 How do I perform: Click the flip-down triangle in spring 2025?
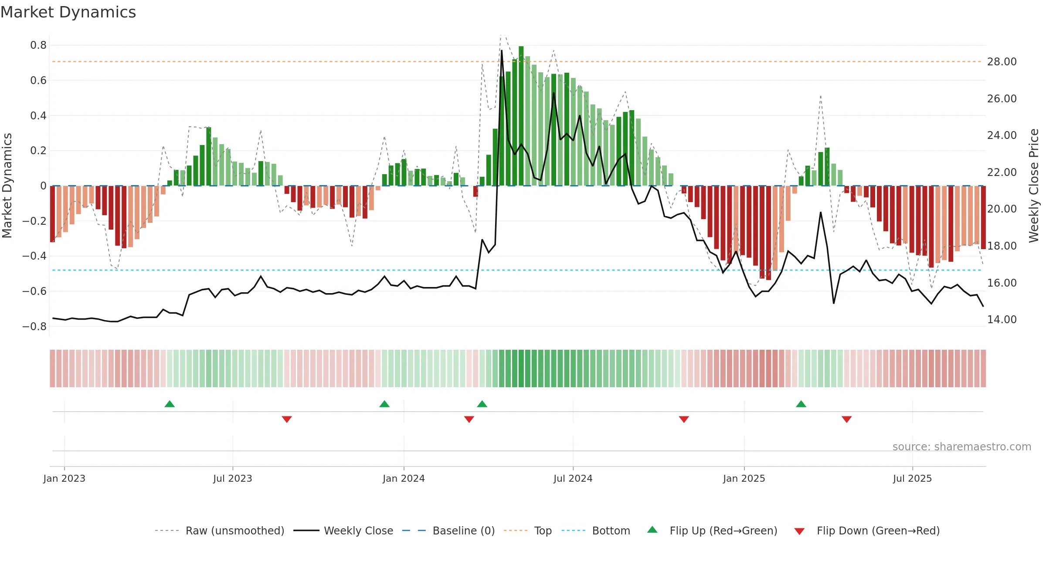click(x=847, y=419)
